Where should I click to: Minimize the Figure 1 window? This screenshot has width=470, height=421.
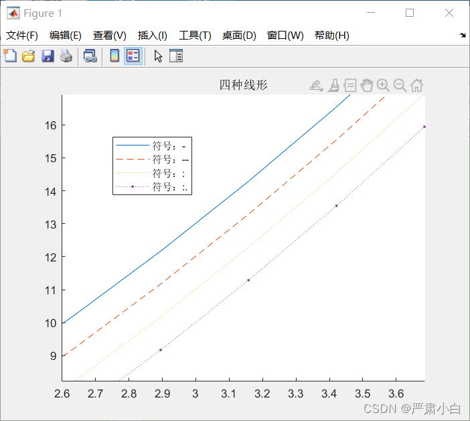pyautogui.click(x=371, y=13)
